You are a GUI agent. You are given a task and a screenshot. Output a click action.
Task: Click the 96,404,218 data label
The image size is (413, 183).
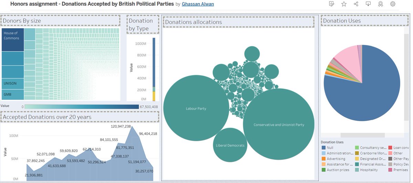148,133
